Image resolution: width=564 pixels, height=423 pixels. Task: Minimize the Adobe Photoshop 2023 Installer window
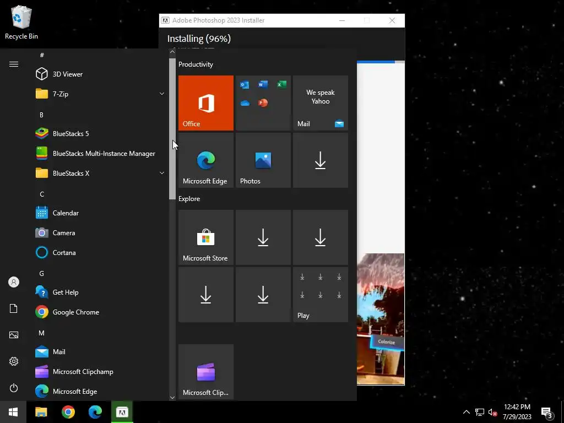pos(342,20)
